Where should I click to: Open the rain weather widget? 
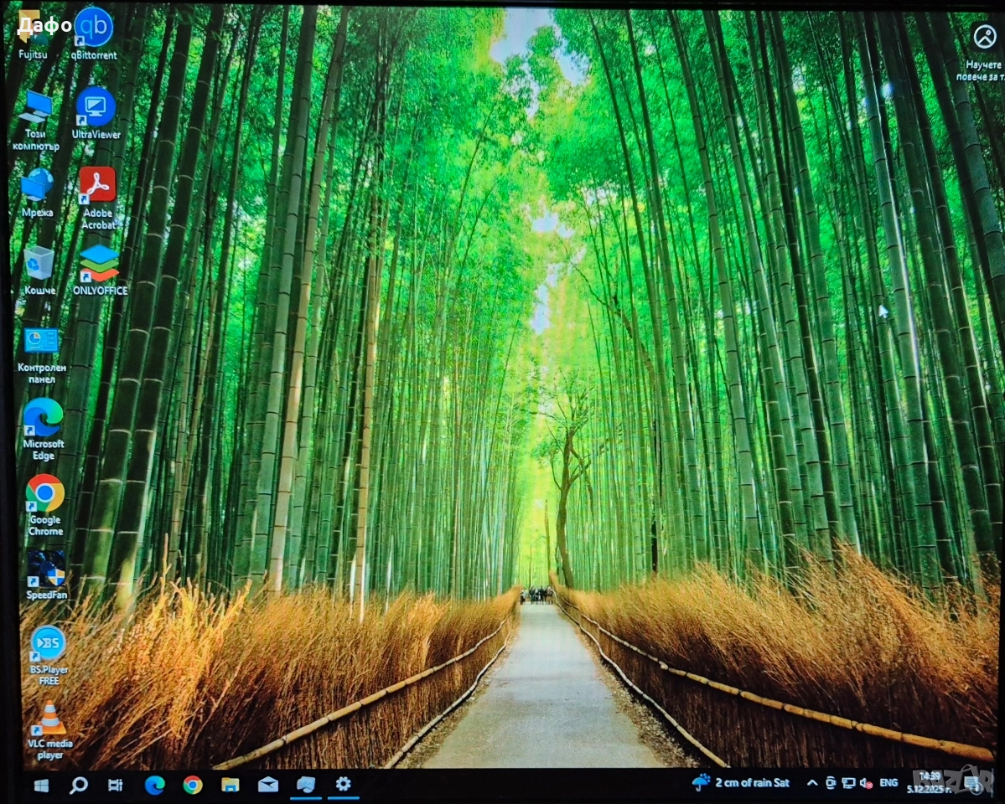coord(741,783)
